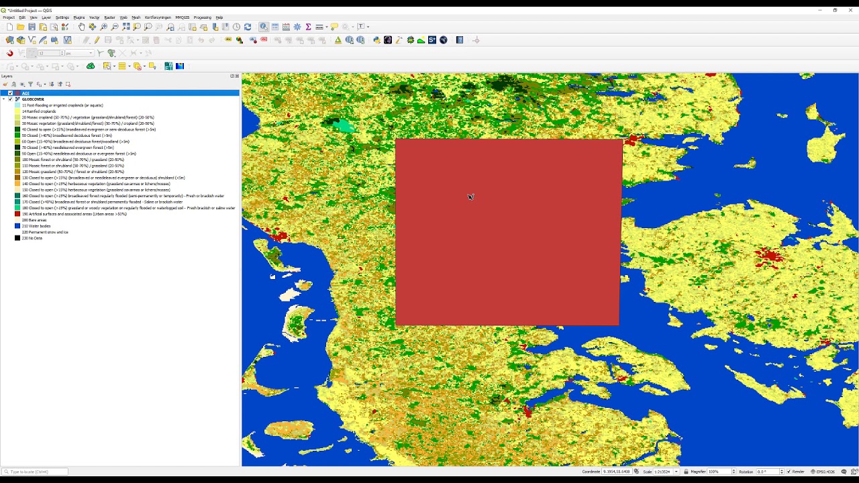Open the Layer Styling panel brush icon

5,85
